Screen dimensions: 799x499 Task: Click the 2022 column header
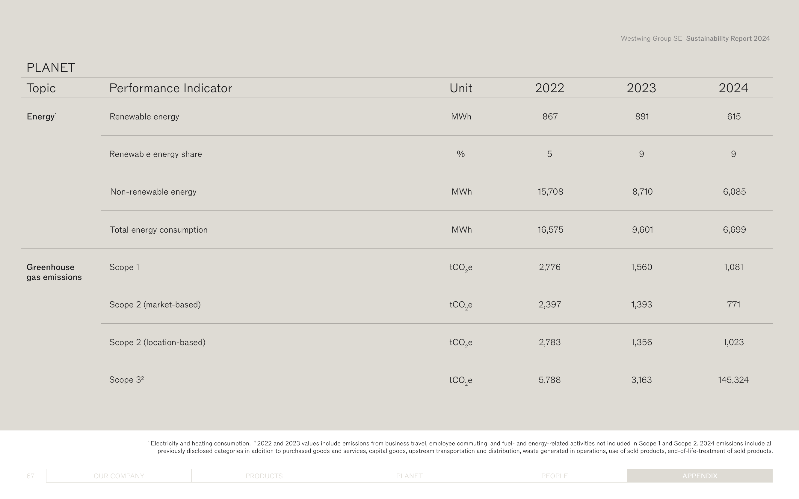tap(550, 88)
